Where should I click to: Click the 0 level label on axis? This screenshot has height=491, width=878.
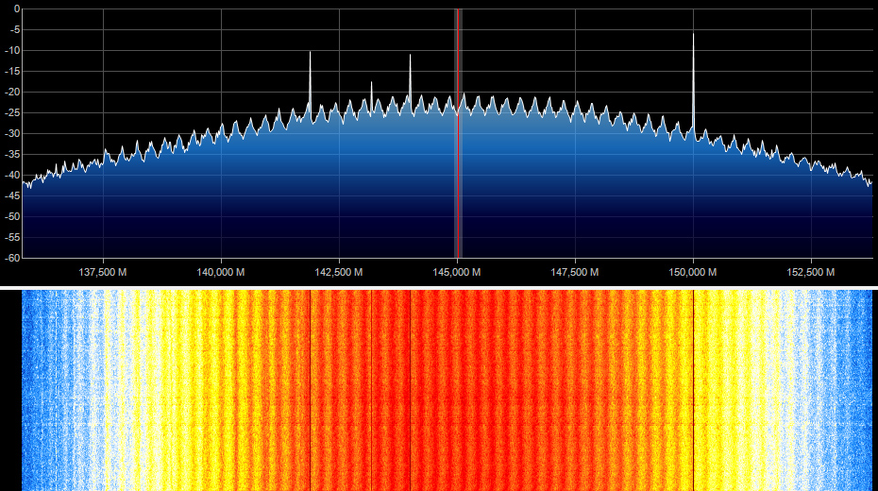(17, 8)
